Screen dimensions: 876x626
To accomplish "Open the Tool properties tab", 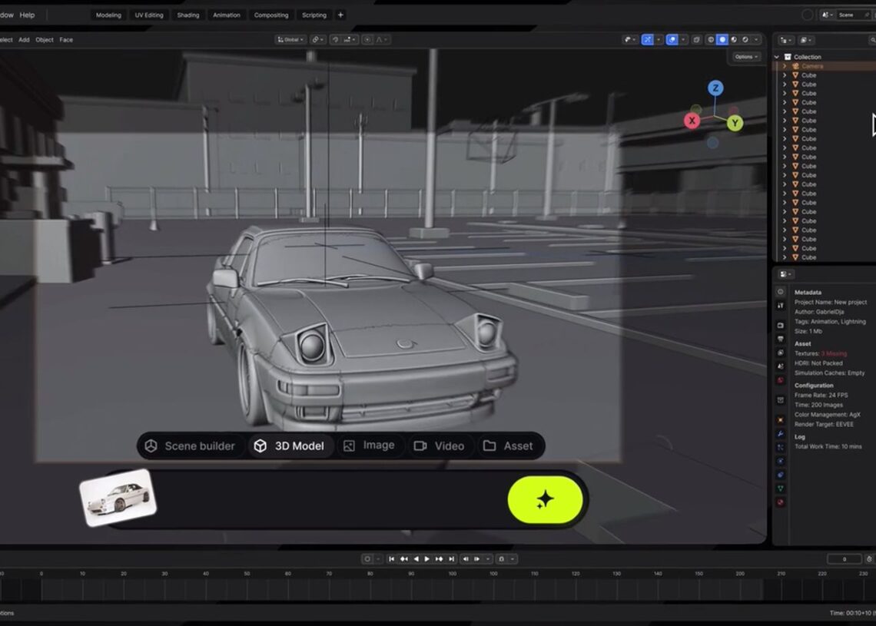I will tap(781, 306).
